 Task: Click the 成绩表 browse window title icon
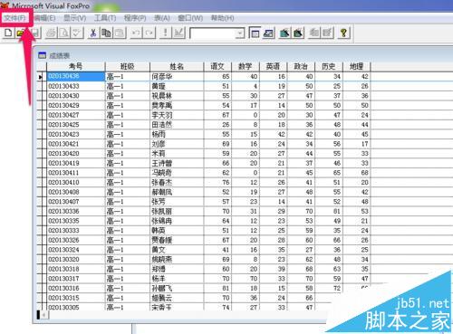43,55
